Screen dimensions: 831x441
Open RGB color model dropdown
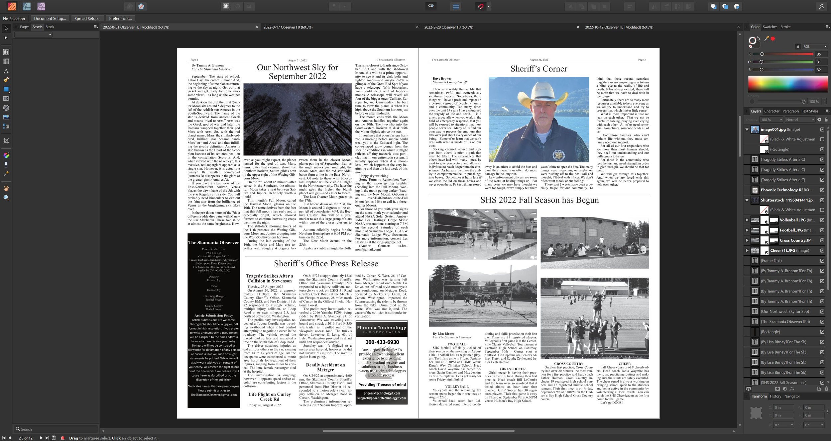point(814,46)
